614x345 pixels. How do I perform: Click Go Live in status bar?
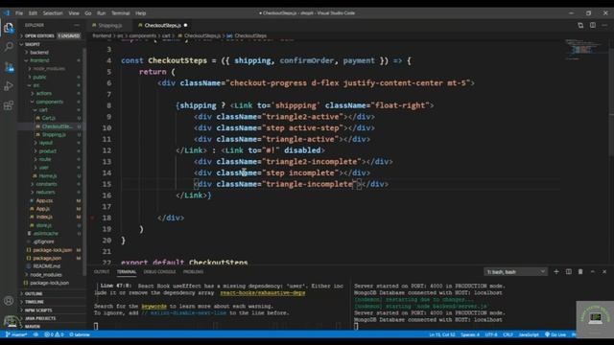pos(555,334)
